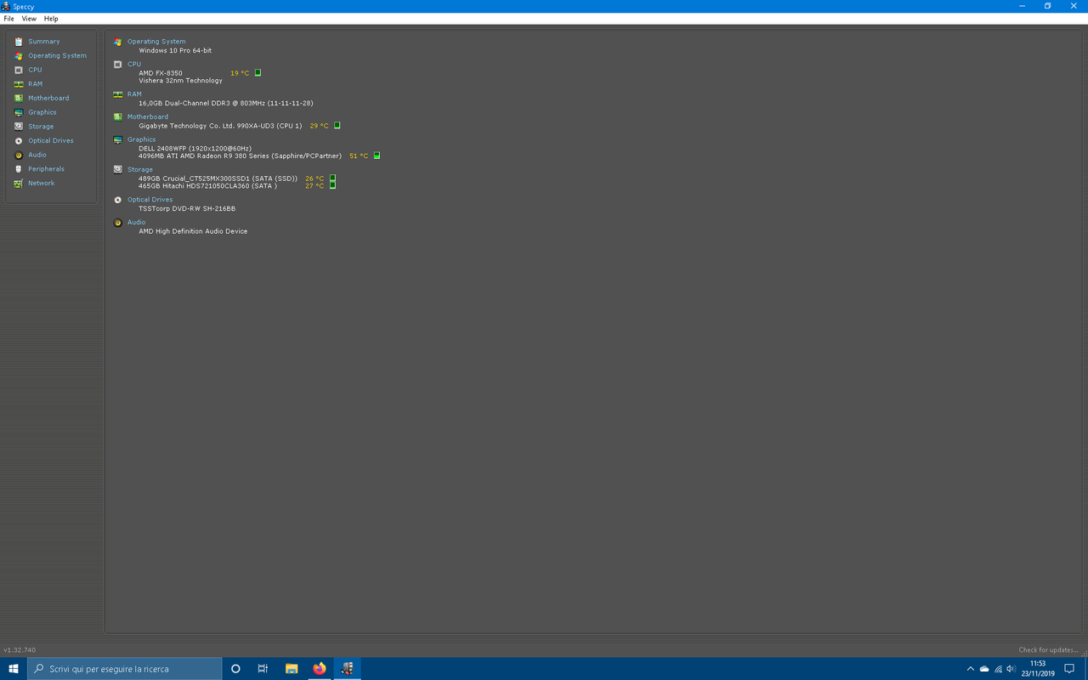Click the DELL 2408WFP monitor text

195,149
